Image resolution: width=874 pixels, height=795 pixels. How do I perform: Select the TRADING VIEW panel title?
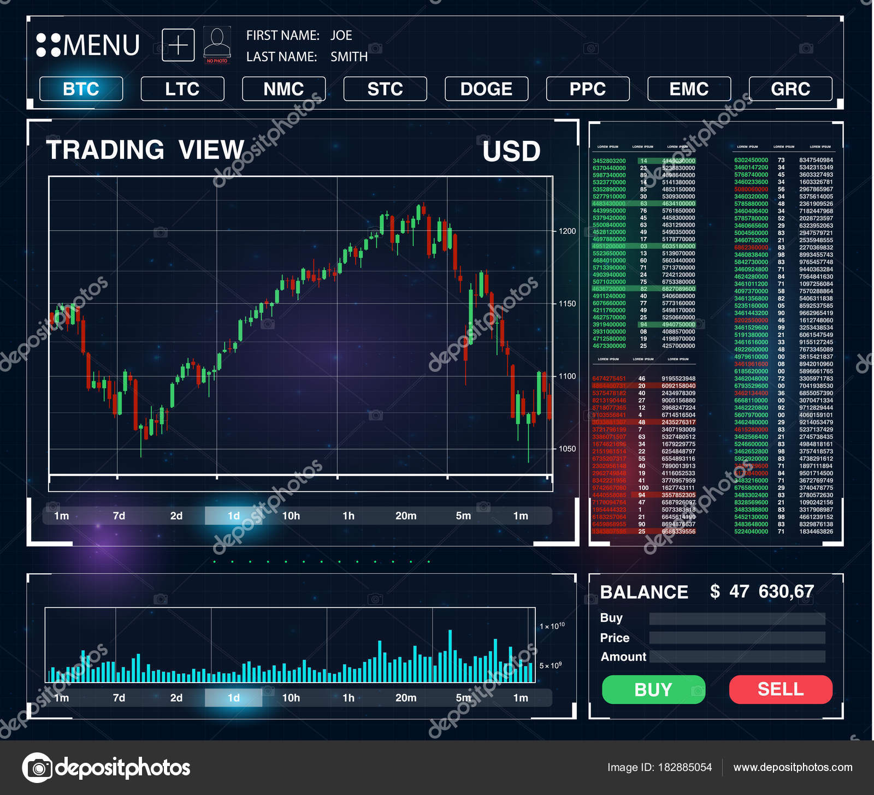pos(146,150)
